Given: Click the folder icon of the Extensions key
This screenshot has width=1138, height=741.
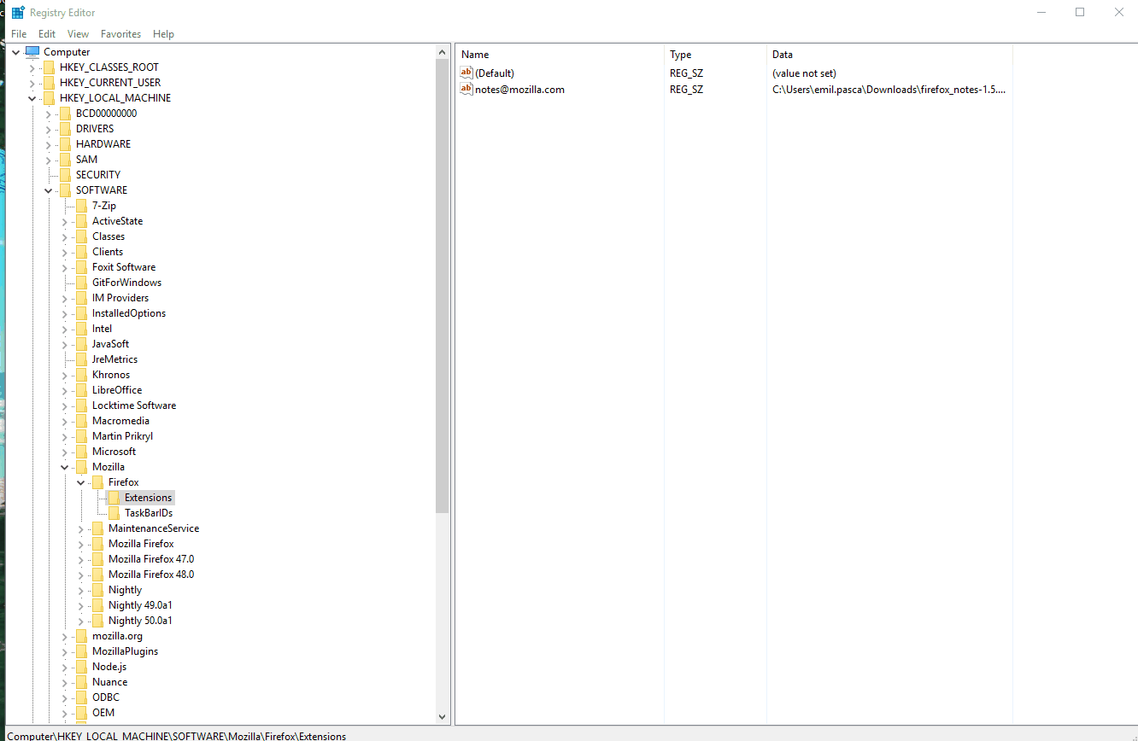Looking at the screenshot, I should point(114,498).
